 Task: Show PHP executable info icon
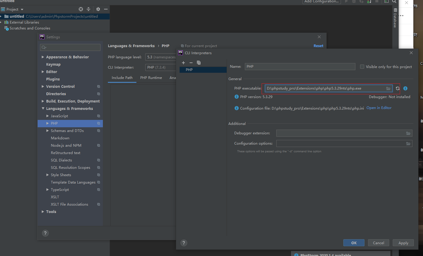pos(405,88)
